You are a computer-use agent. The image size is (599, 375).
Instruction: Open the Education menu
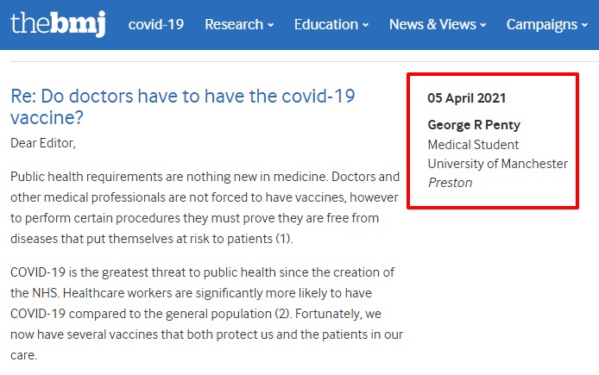(x=331, y=24)
